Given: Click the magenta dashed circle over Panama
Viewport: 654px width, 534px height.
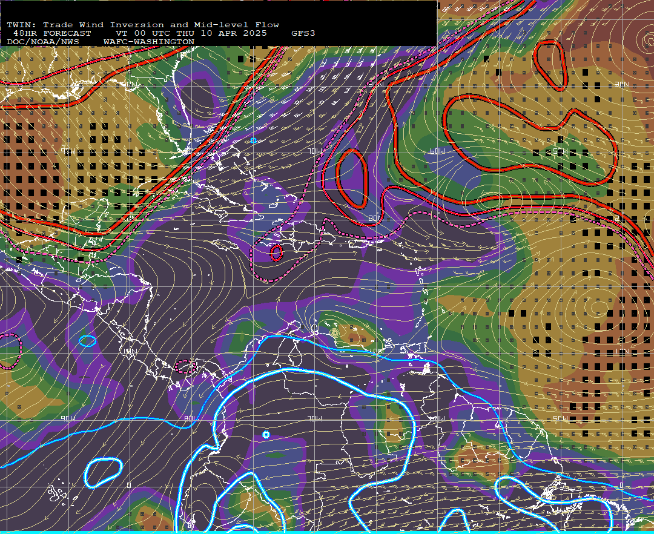Looking at the screenshot, I should click(x=186, y=366).
